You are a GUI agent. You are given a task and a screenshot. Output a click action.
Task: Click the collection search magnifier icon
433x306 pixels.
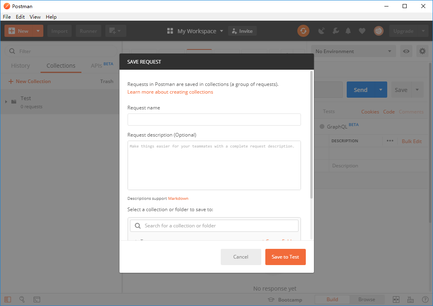138,226
